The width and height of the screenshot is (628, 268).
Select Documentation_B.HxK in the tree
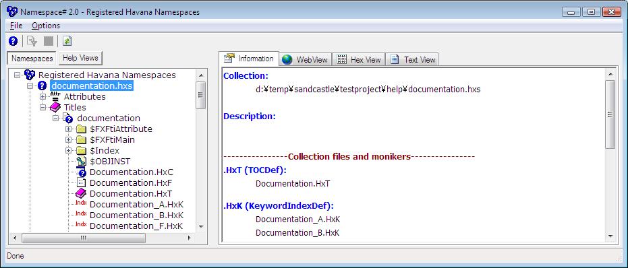[x=136, y=215]
